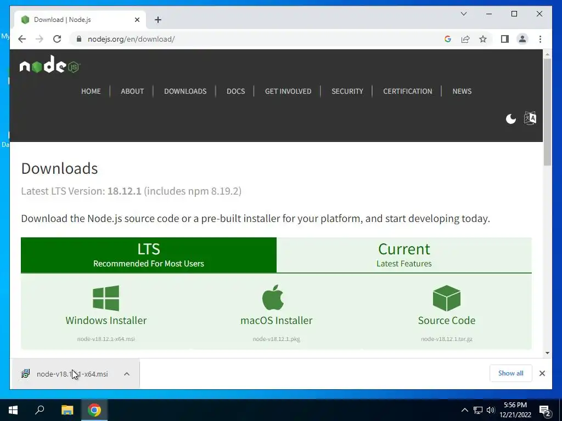Click the Windows Installer link text

[106, 320]
